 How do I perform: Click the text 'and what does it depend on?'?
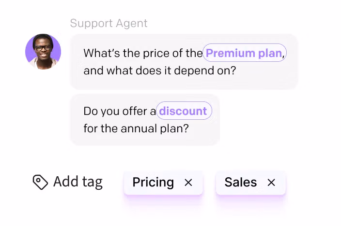click(x=159, y=71)
